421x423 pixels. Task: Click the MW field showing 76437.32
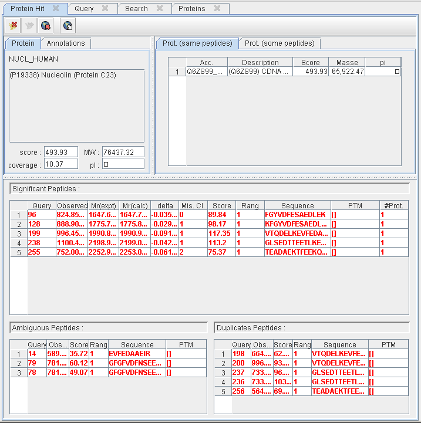(123, 152)
